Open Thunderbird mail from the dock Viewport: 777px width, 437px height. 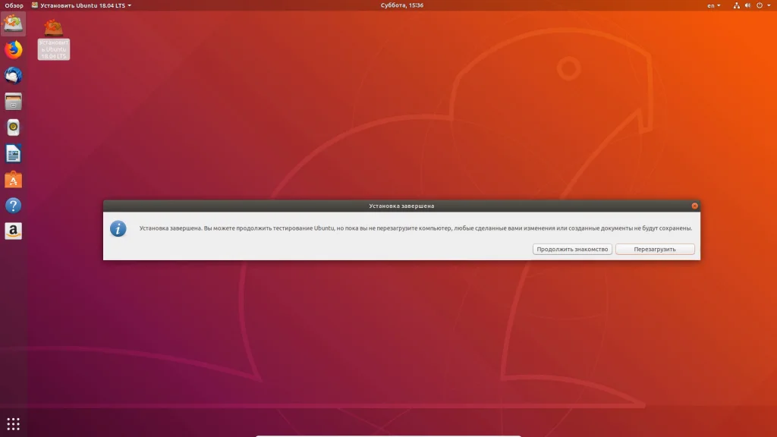14,75
